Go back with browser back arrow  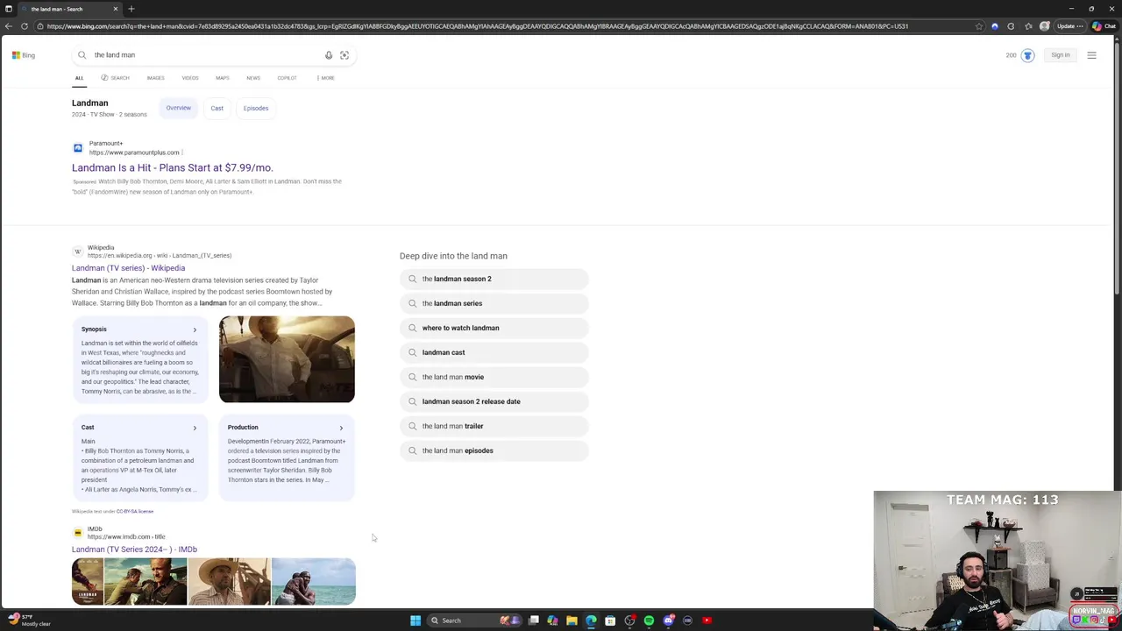click(x=9, y=26)
